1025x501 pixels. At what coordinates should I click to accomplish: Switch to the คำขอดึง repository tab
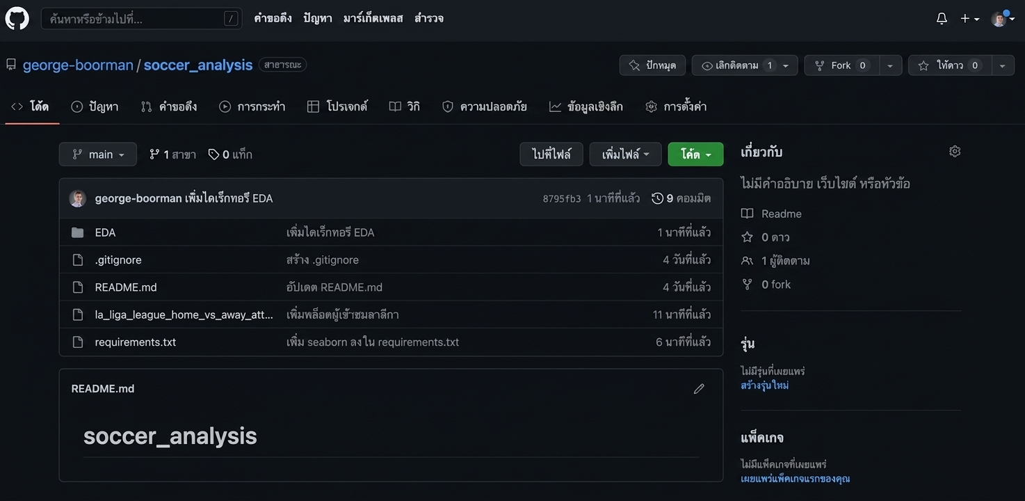[169, 106]
